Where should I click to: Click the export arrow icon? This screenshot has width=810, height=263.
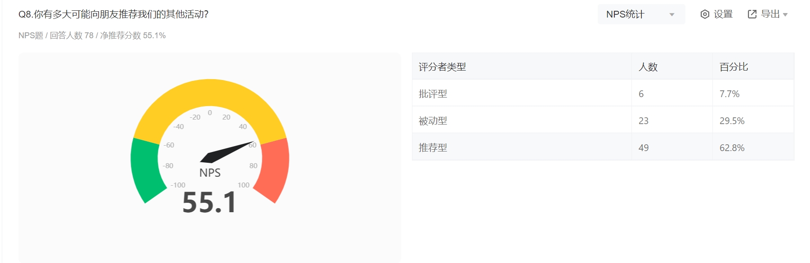pyautogui.click(x=752, y=14)
